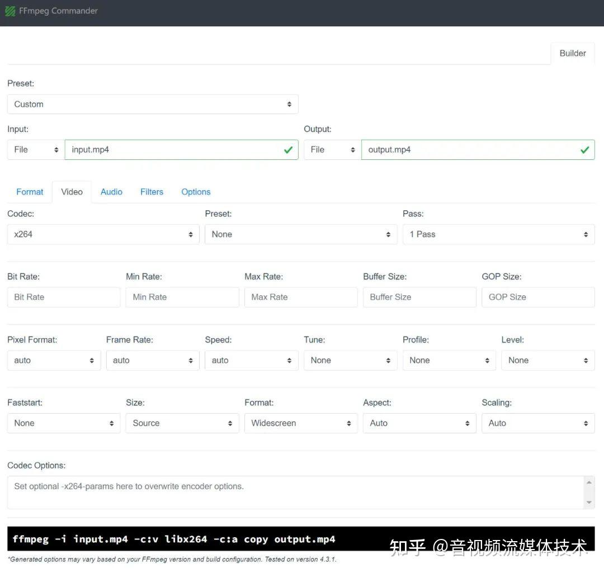Open the Codec dropdown showing x264

point(103,234)
